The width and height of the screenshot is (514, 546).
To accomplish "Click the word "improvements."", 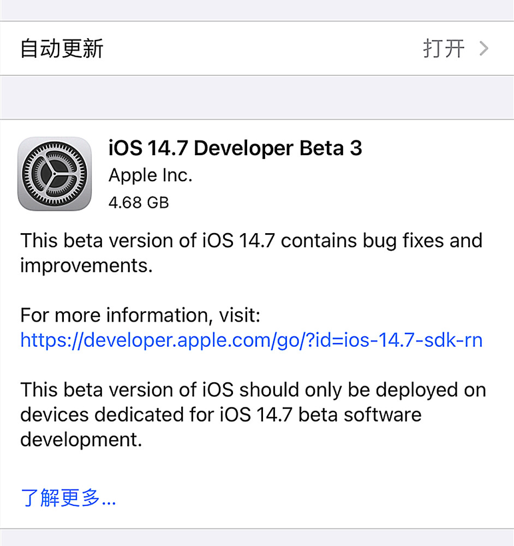I will [x=86, y=266].
